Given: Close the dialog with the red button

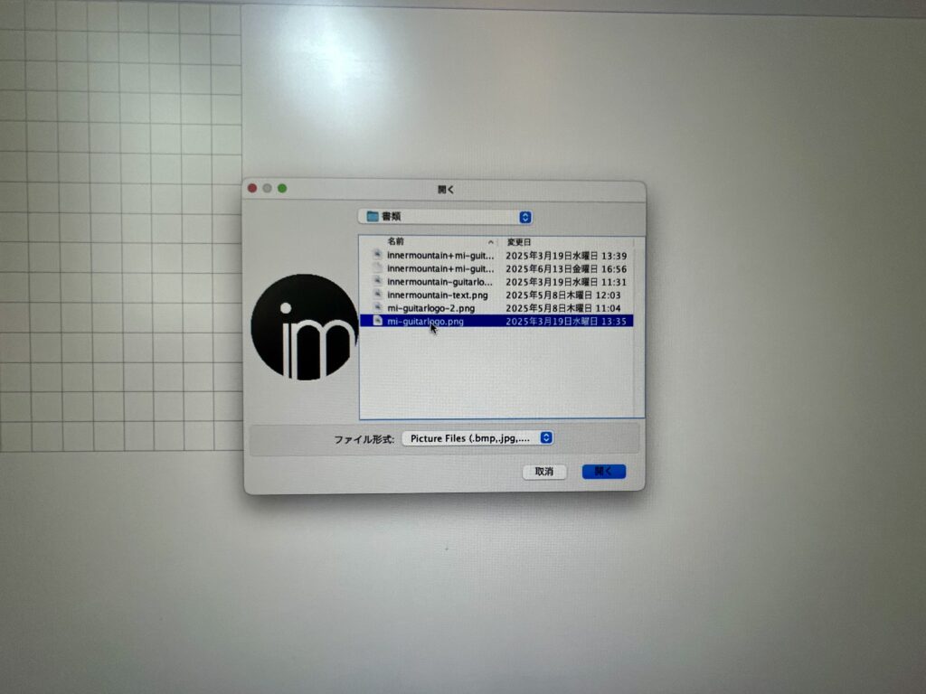Looking at the screenshot, I should tap(252, 188).
